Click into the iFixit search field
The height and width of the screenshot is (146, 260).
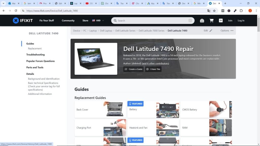click(x=152, y=21)
